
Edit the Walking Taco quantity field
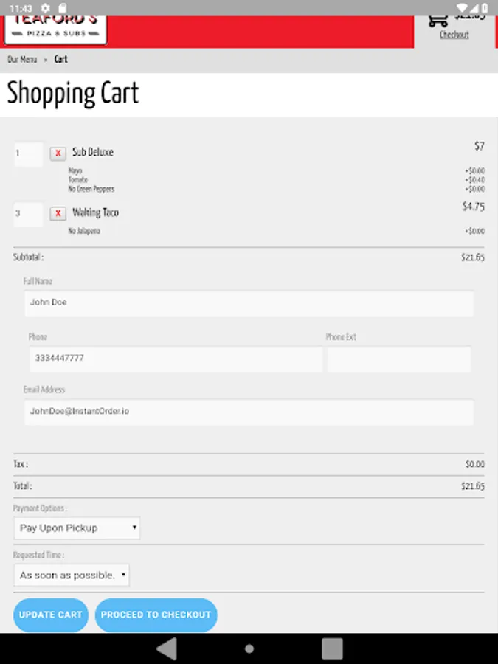[x=28, y=215]
